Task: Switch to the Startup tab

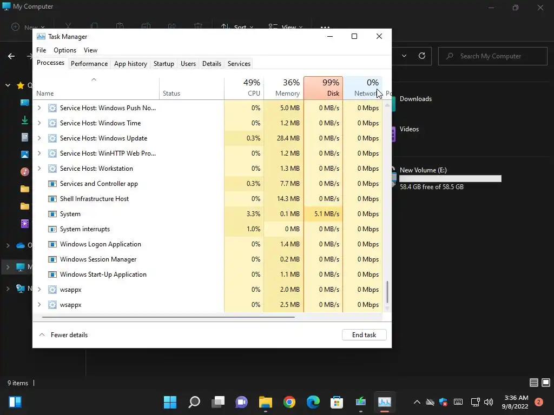Action: pyautogui.click(x=163, y=64)
